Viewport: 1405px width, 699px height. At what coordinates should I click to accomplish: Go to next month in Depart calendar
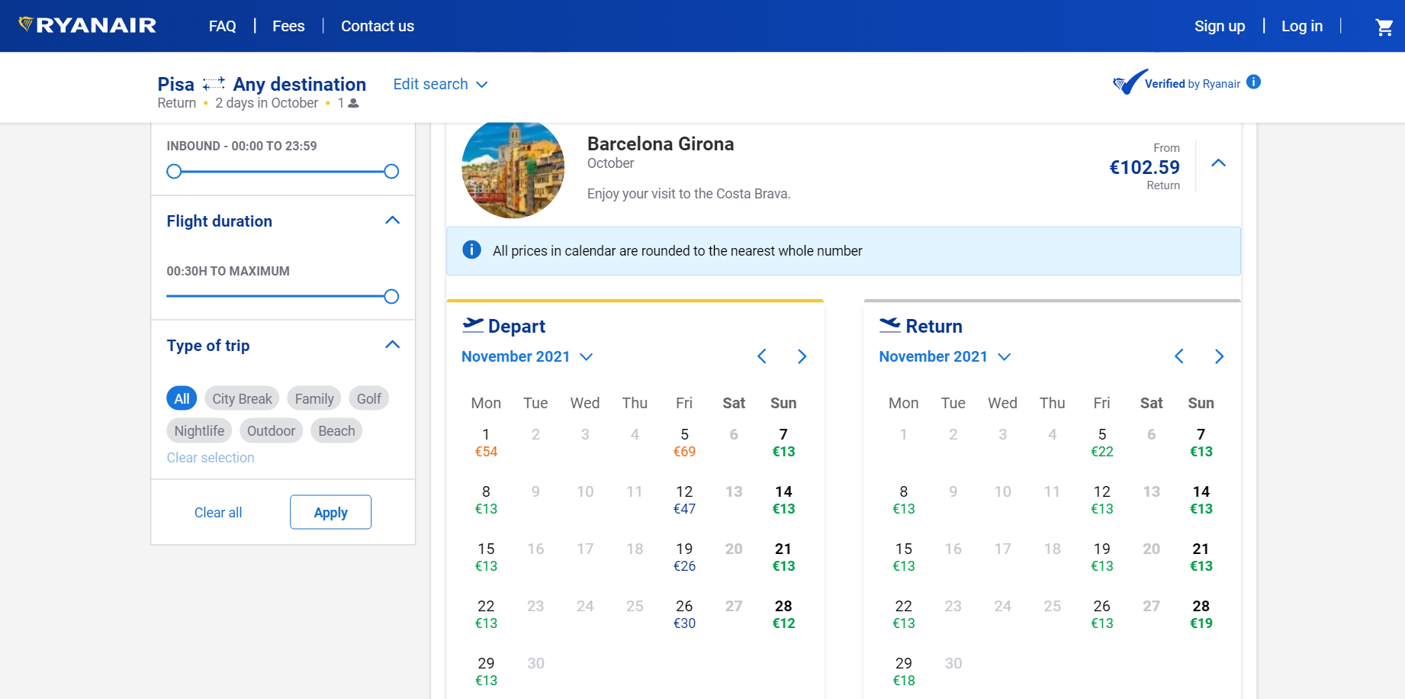pyautogui.click(x=802, y=356)
